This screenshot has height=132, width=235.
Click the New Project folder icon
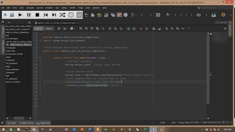(x=100, y=15)
